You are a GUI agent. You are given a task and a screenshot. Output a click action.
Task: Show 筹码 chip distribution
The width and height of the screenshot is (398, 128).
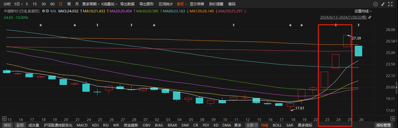[x=232, y=4]
